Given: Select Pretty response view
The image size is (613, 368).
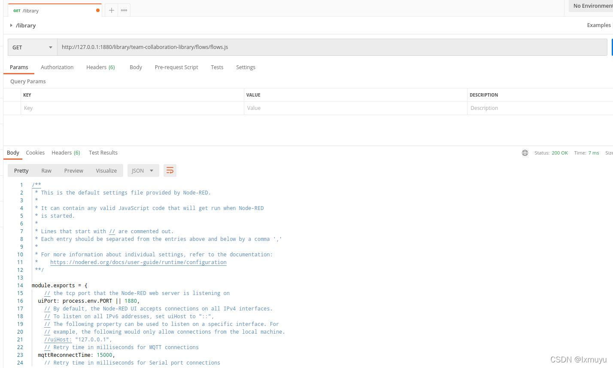Looking at the screenshot, I should coord(21,170).
